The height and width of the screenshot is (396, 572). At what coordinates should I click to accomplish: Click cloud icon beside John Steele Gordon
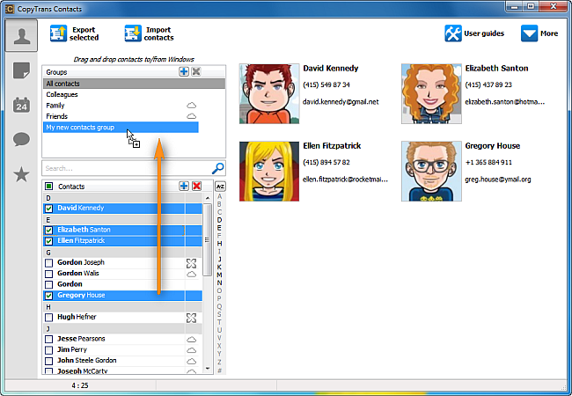pos(192,361)
